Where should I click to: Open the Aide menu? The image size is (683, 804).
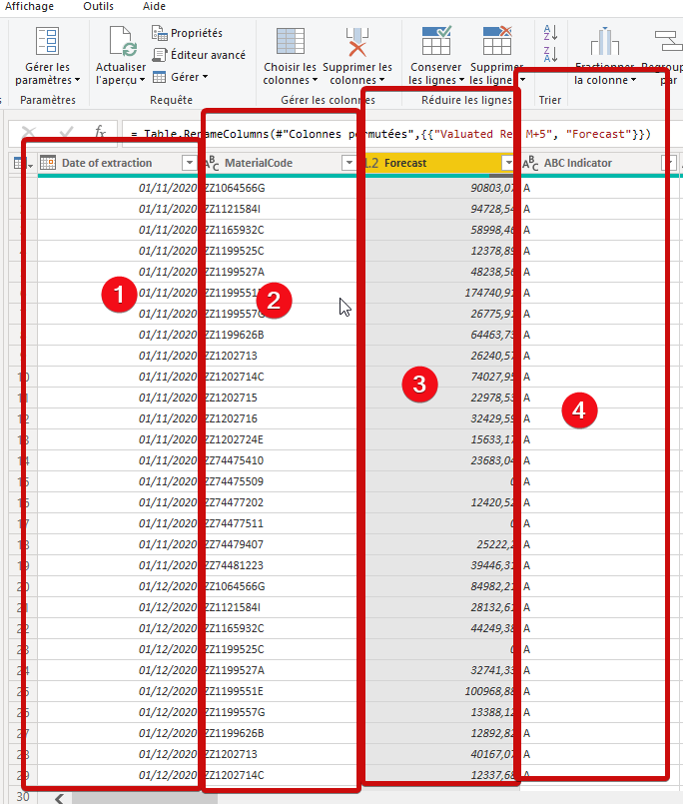[154, 6]
